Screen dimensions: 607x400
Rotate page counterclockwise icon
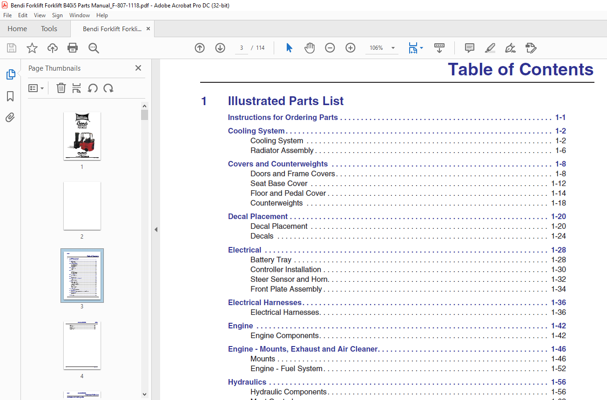point(93,88)
